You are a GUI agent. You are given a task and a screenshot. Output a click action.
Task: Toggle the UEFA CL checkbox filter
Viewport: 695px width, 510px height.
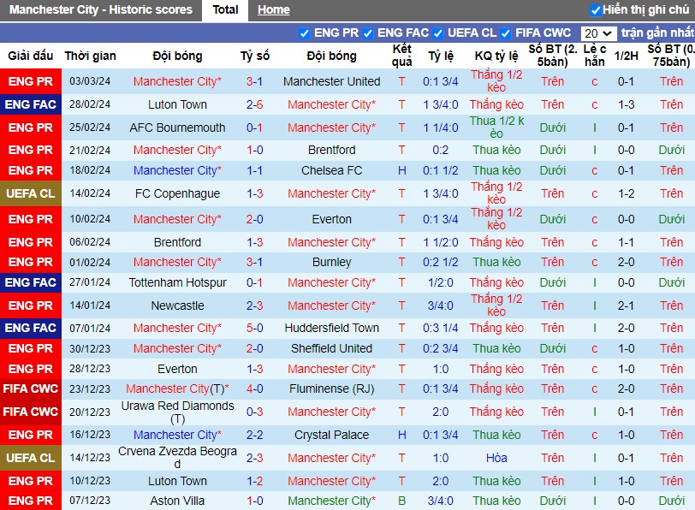click(438, 33)
